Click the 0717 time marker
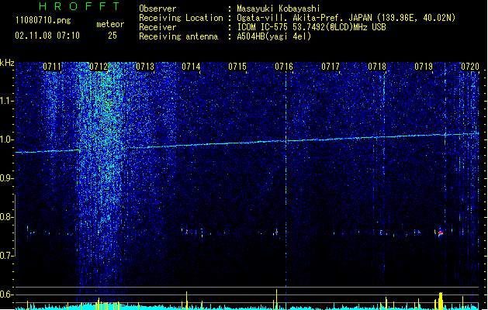 click(x=331, y=67)
